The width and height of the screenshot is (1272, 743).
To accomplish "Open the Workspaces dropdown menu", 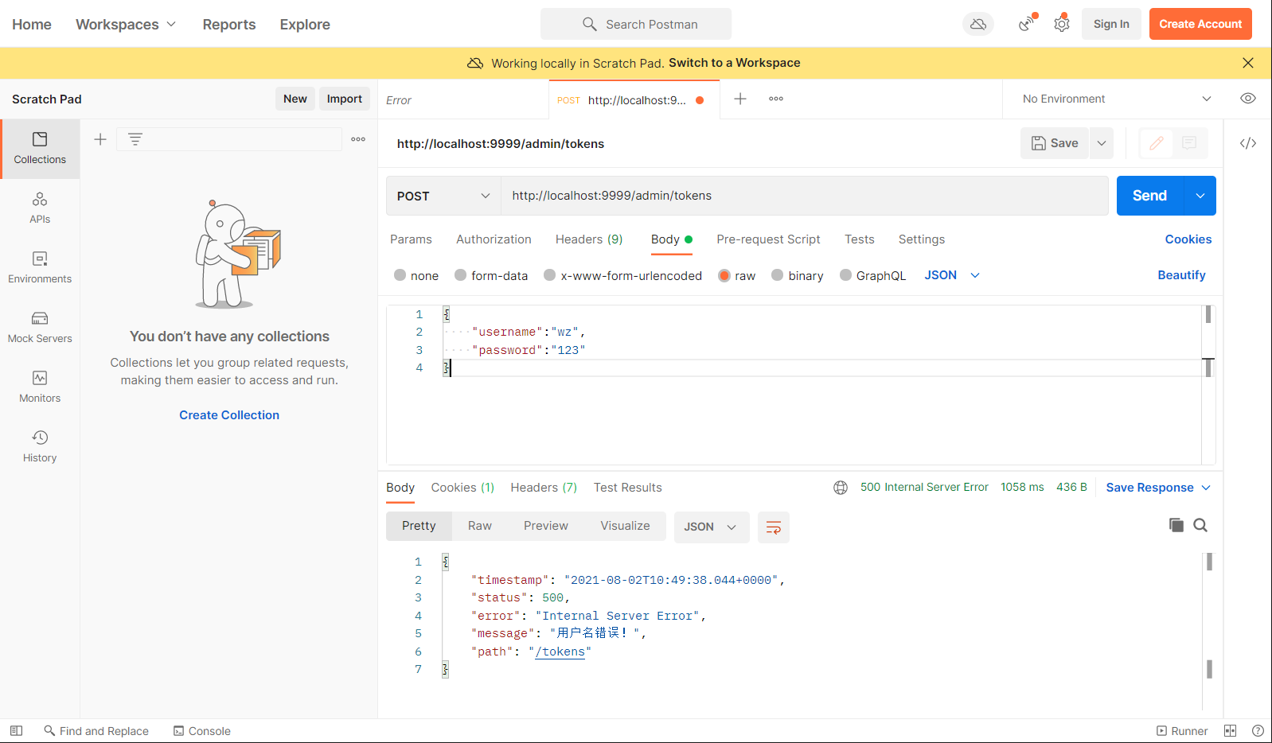I will coord(126,25).
